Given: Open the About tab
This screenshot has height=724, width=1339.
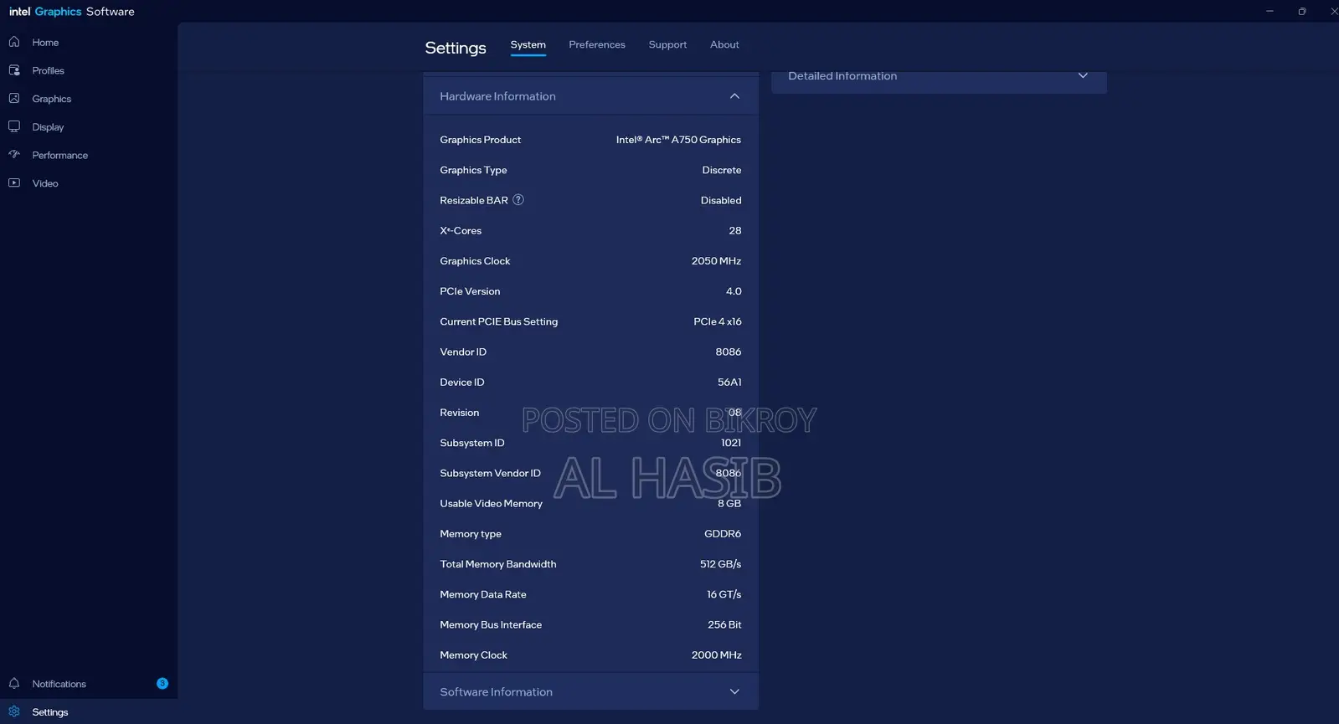Looking at the screenshot, I should pyautogui.click(x=724, y=44).
